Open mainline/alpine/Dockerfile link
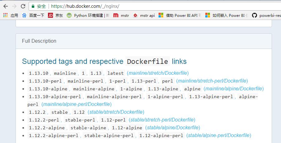The height and width of the screenshot is (143, 281). coord(234,89)
